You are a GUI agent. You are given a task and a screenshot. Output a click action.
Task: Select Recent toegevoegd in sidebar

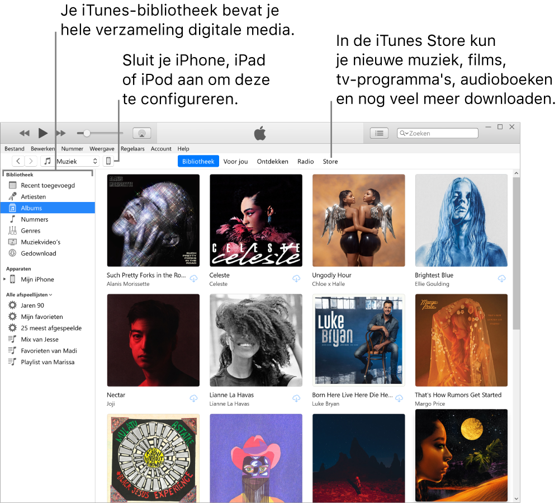point(48,185)
